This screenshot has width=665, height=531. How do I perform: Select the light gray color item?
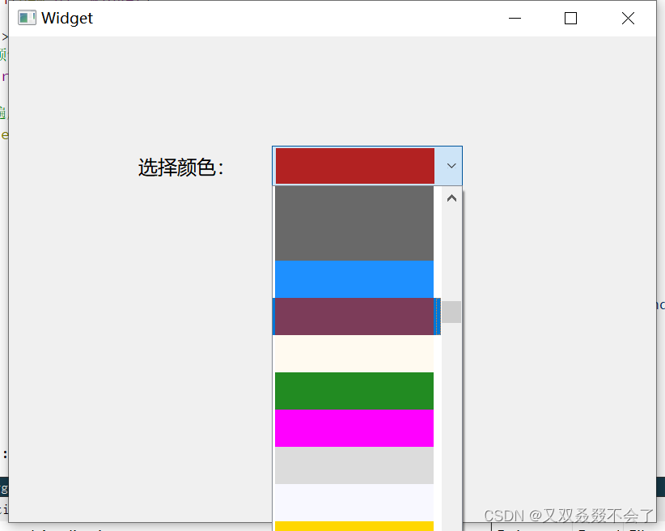pos(354,465)
